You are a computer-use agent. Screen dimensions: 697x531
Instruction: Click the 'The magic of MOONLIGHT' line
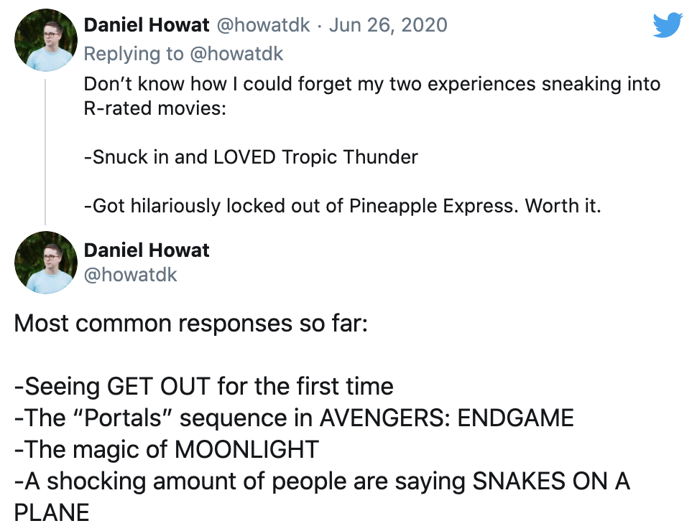pyautogui.click(x=166, y=450)
